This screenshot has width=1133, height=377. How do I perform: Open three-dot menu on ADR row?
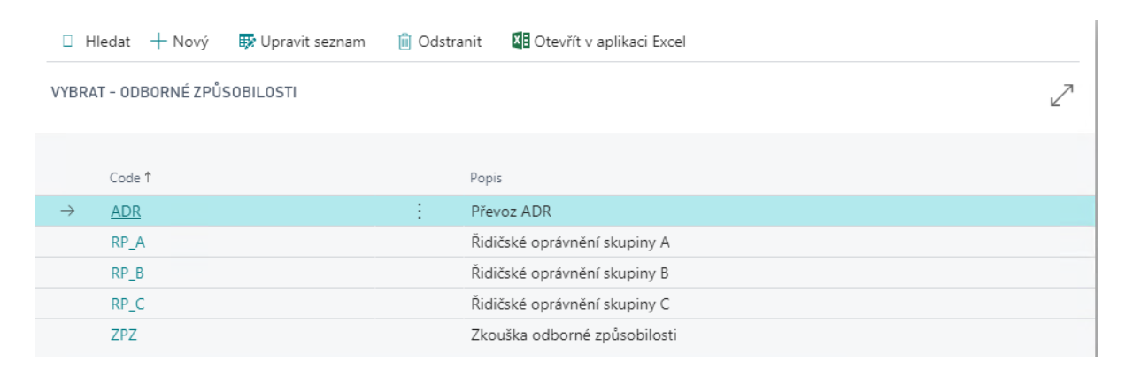[419, 211]
